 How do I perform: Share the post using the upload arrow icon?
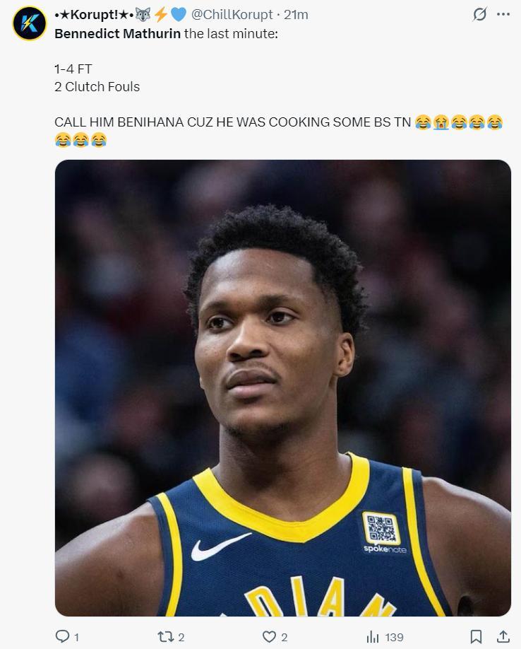tap(503, 636)
